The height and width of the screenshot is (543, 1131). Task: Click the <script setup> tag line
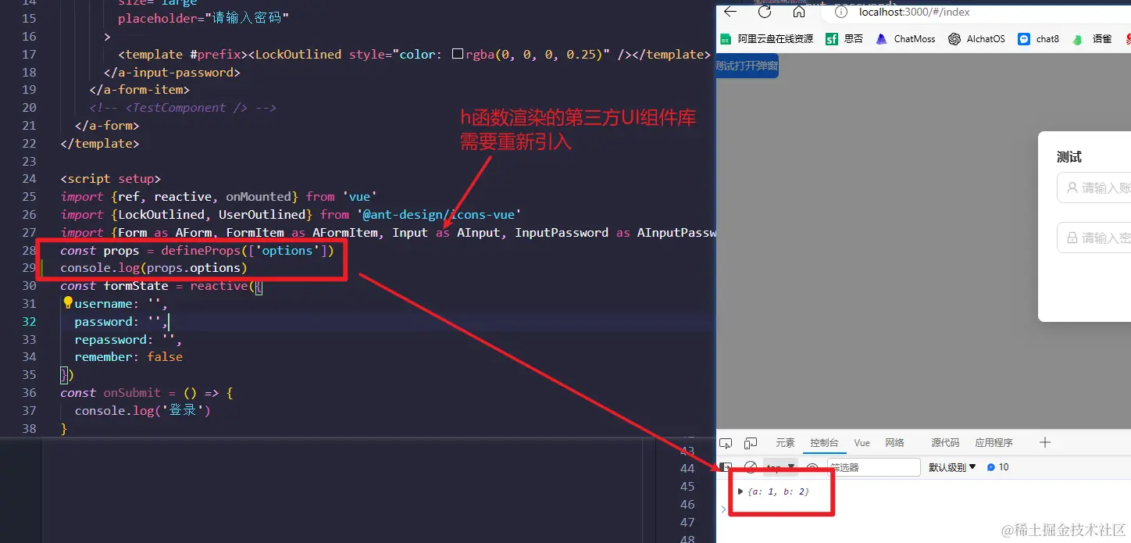click(111, 179)
